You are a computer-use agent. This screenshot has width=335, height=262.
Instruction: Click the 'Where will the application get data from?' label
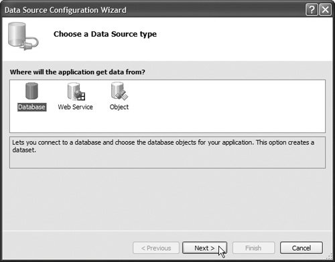(x=78, y=72)
